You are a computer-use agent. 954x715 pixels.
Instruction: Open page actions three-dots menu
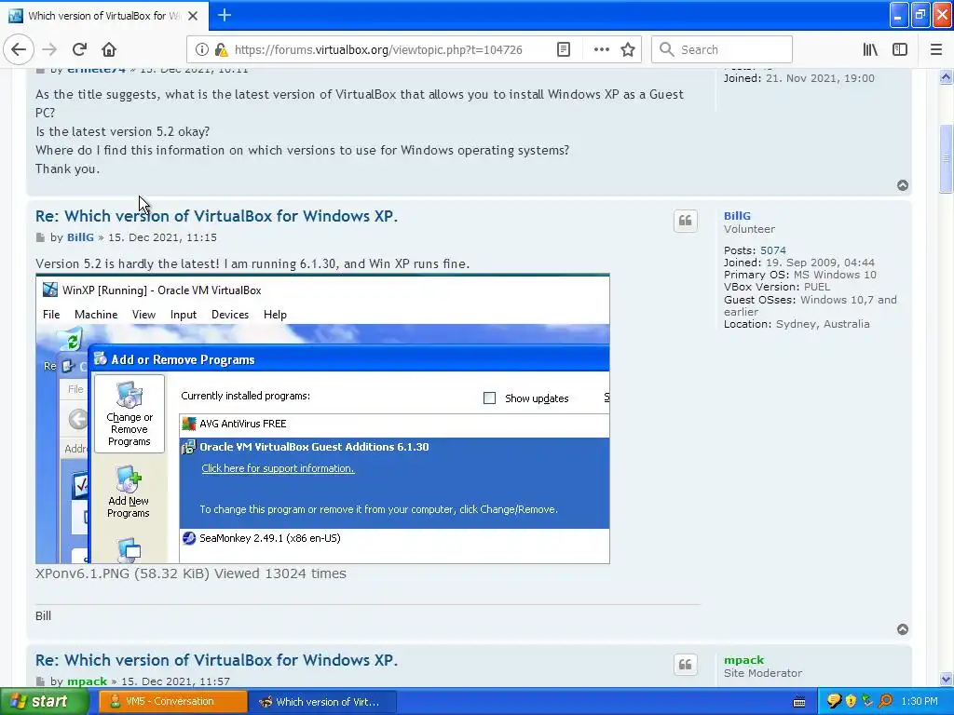coord(601,49)
